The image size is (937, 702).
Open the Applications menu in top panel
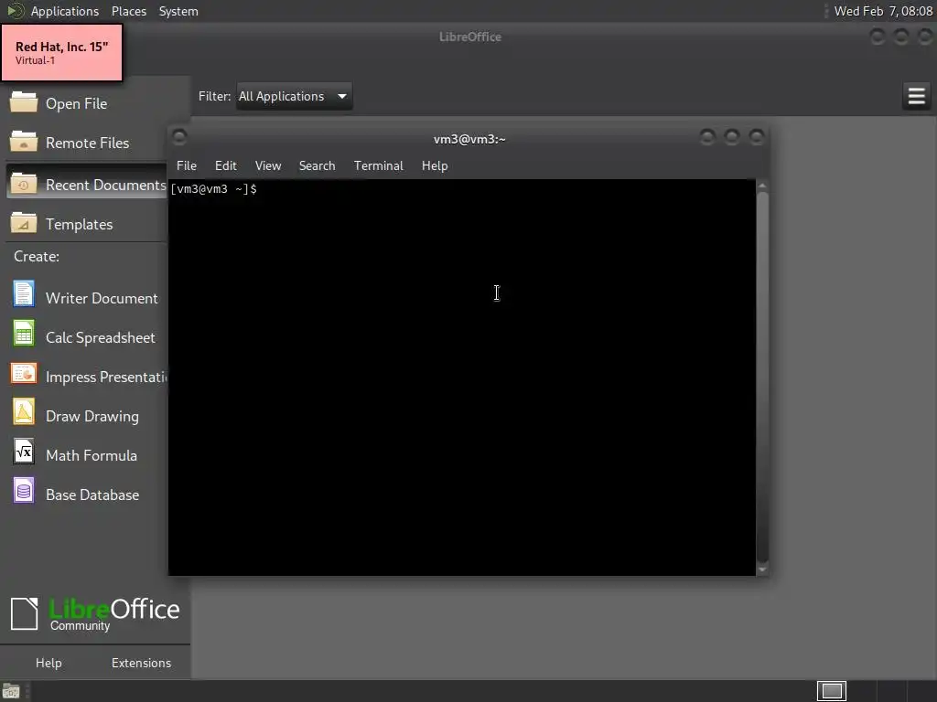[x=65, y=11]
